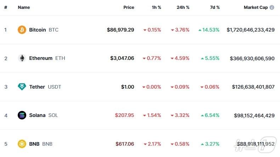Open the Tether name link
Image resolution: width=280 pixels, height=157 pixels.
37,87
